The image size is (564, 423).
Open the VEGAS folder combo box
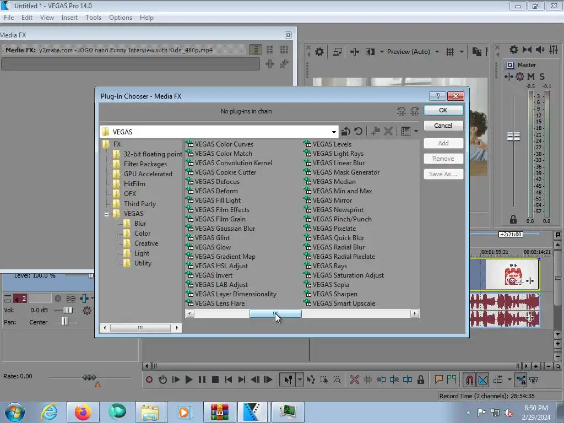[x=219, y=132]
